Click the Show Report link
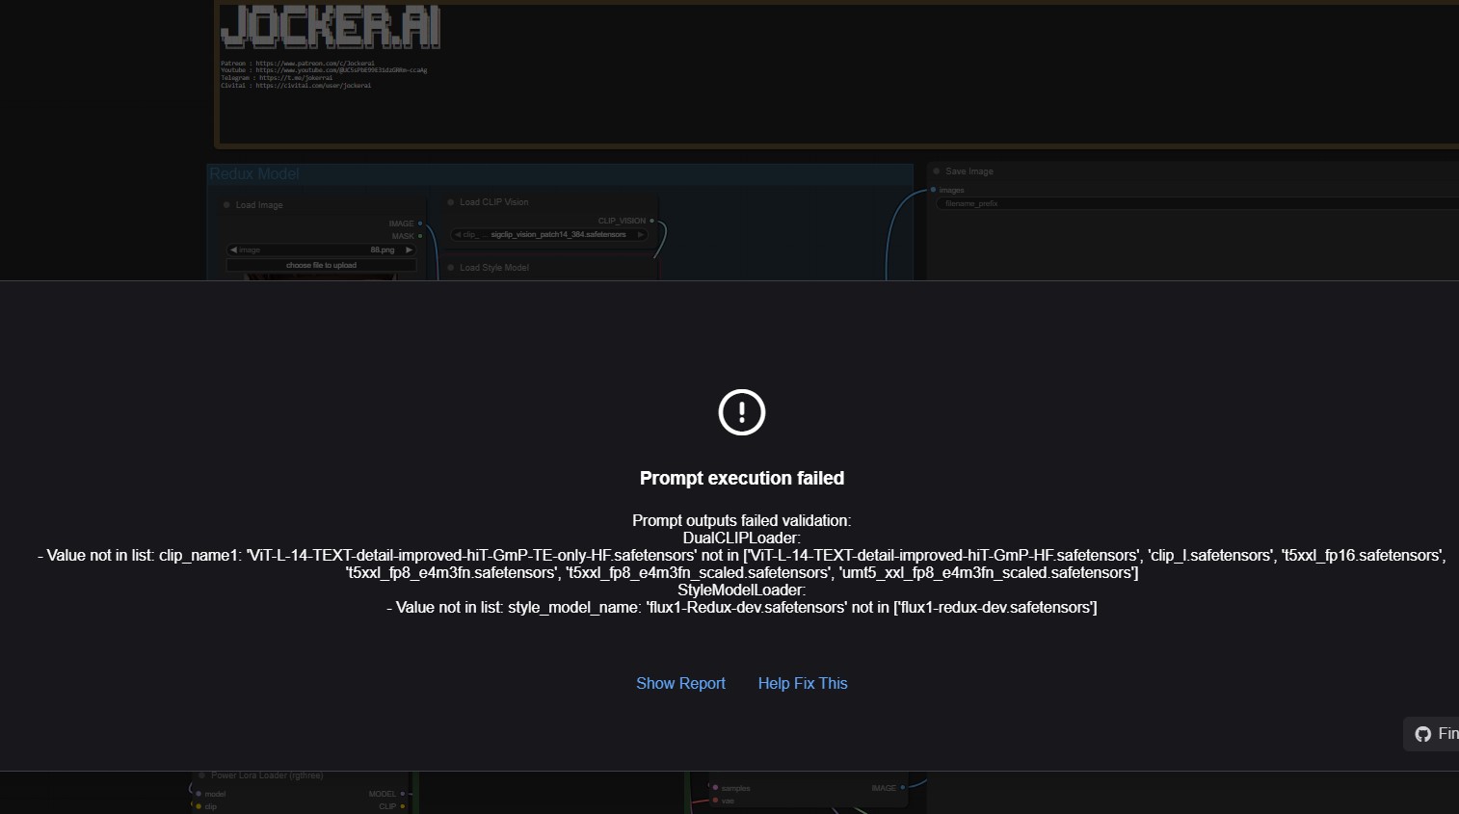This screenshot has height=814, width=1459. coord(680,683)
